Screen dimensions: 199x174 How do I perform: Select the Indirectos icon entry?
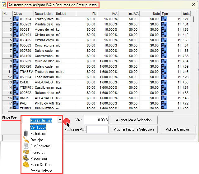click(26, 152)
